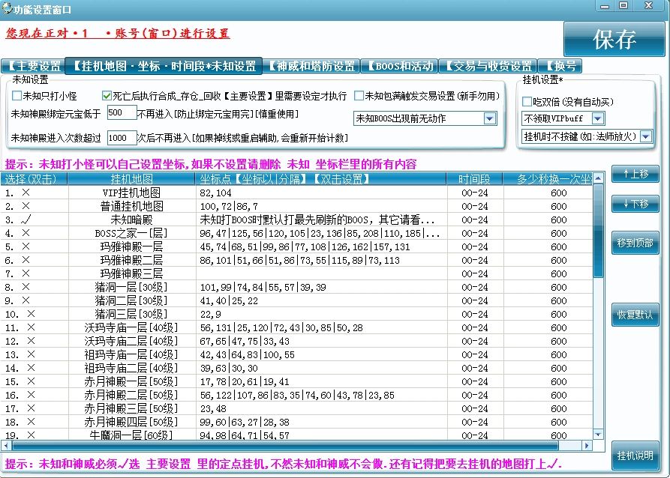Toggle X mark for 玛雅神殿三层
The image size is (670, 478).
click(26, 273)
